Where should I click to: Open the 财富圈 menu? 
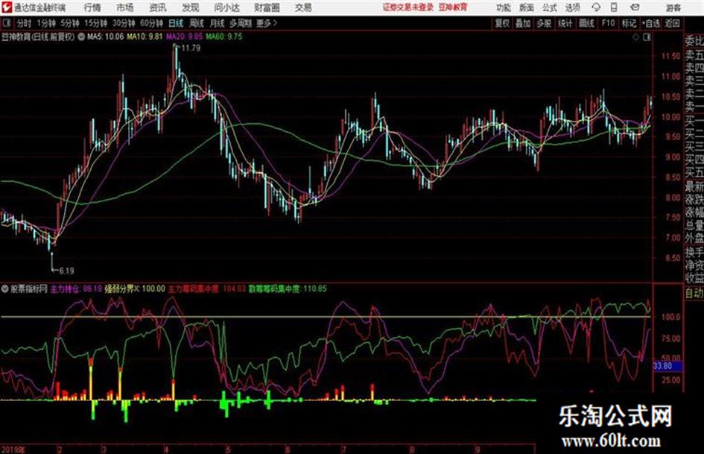(267, 7)
